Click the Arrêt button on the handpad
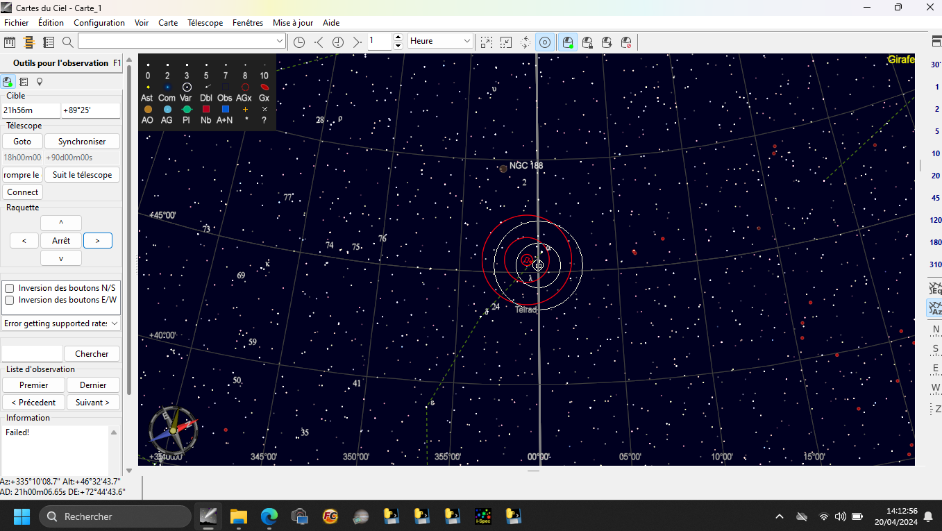Image resolution: width=942 pixels, height=531 pixels. click(61, 241)
